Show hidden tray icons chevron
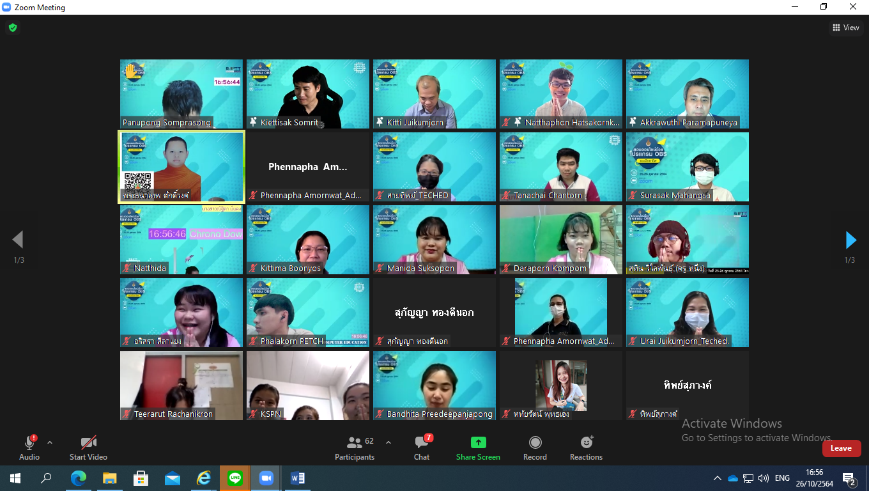The image size is (869, 491). click(718, 478)
